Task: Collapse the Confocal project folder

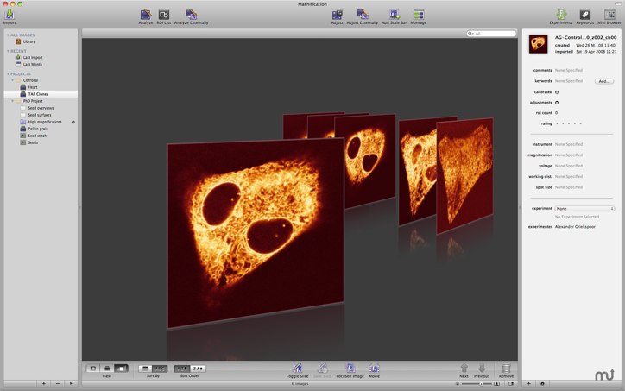Action: click(12, 80)
